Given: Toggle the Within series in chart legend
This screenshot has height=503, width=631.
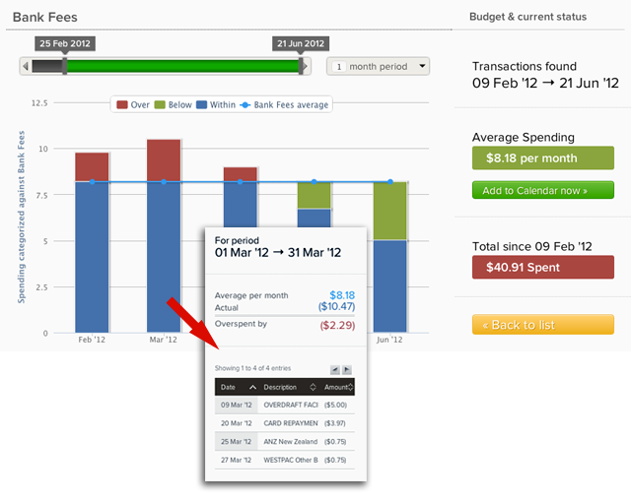Looking at the screenshot, I should coord(219,104).
